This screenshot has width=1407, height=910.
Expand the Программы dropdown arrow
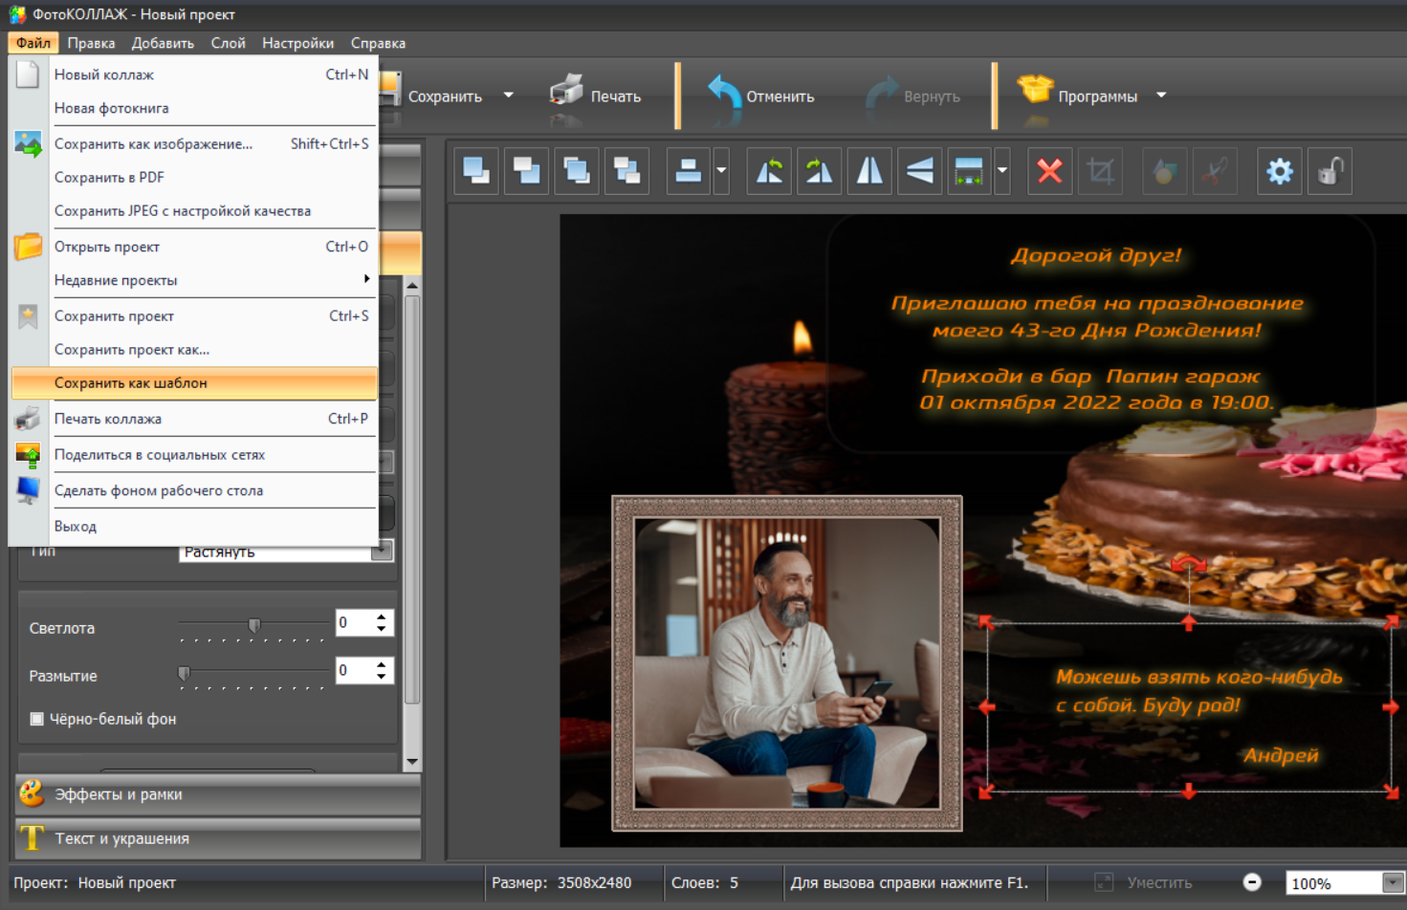click(x=1161, y=96)
